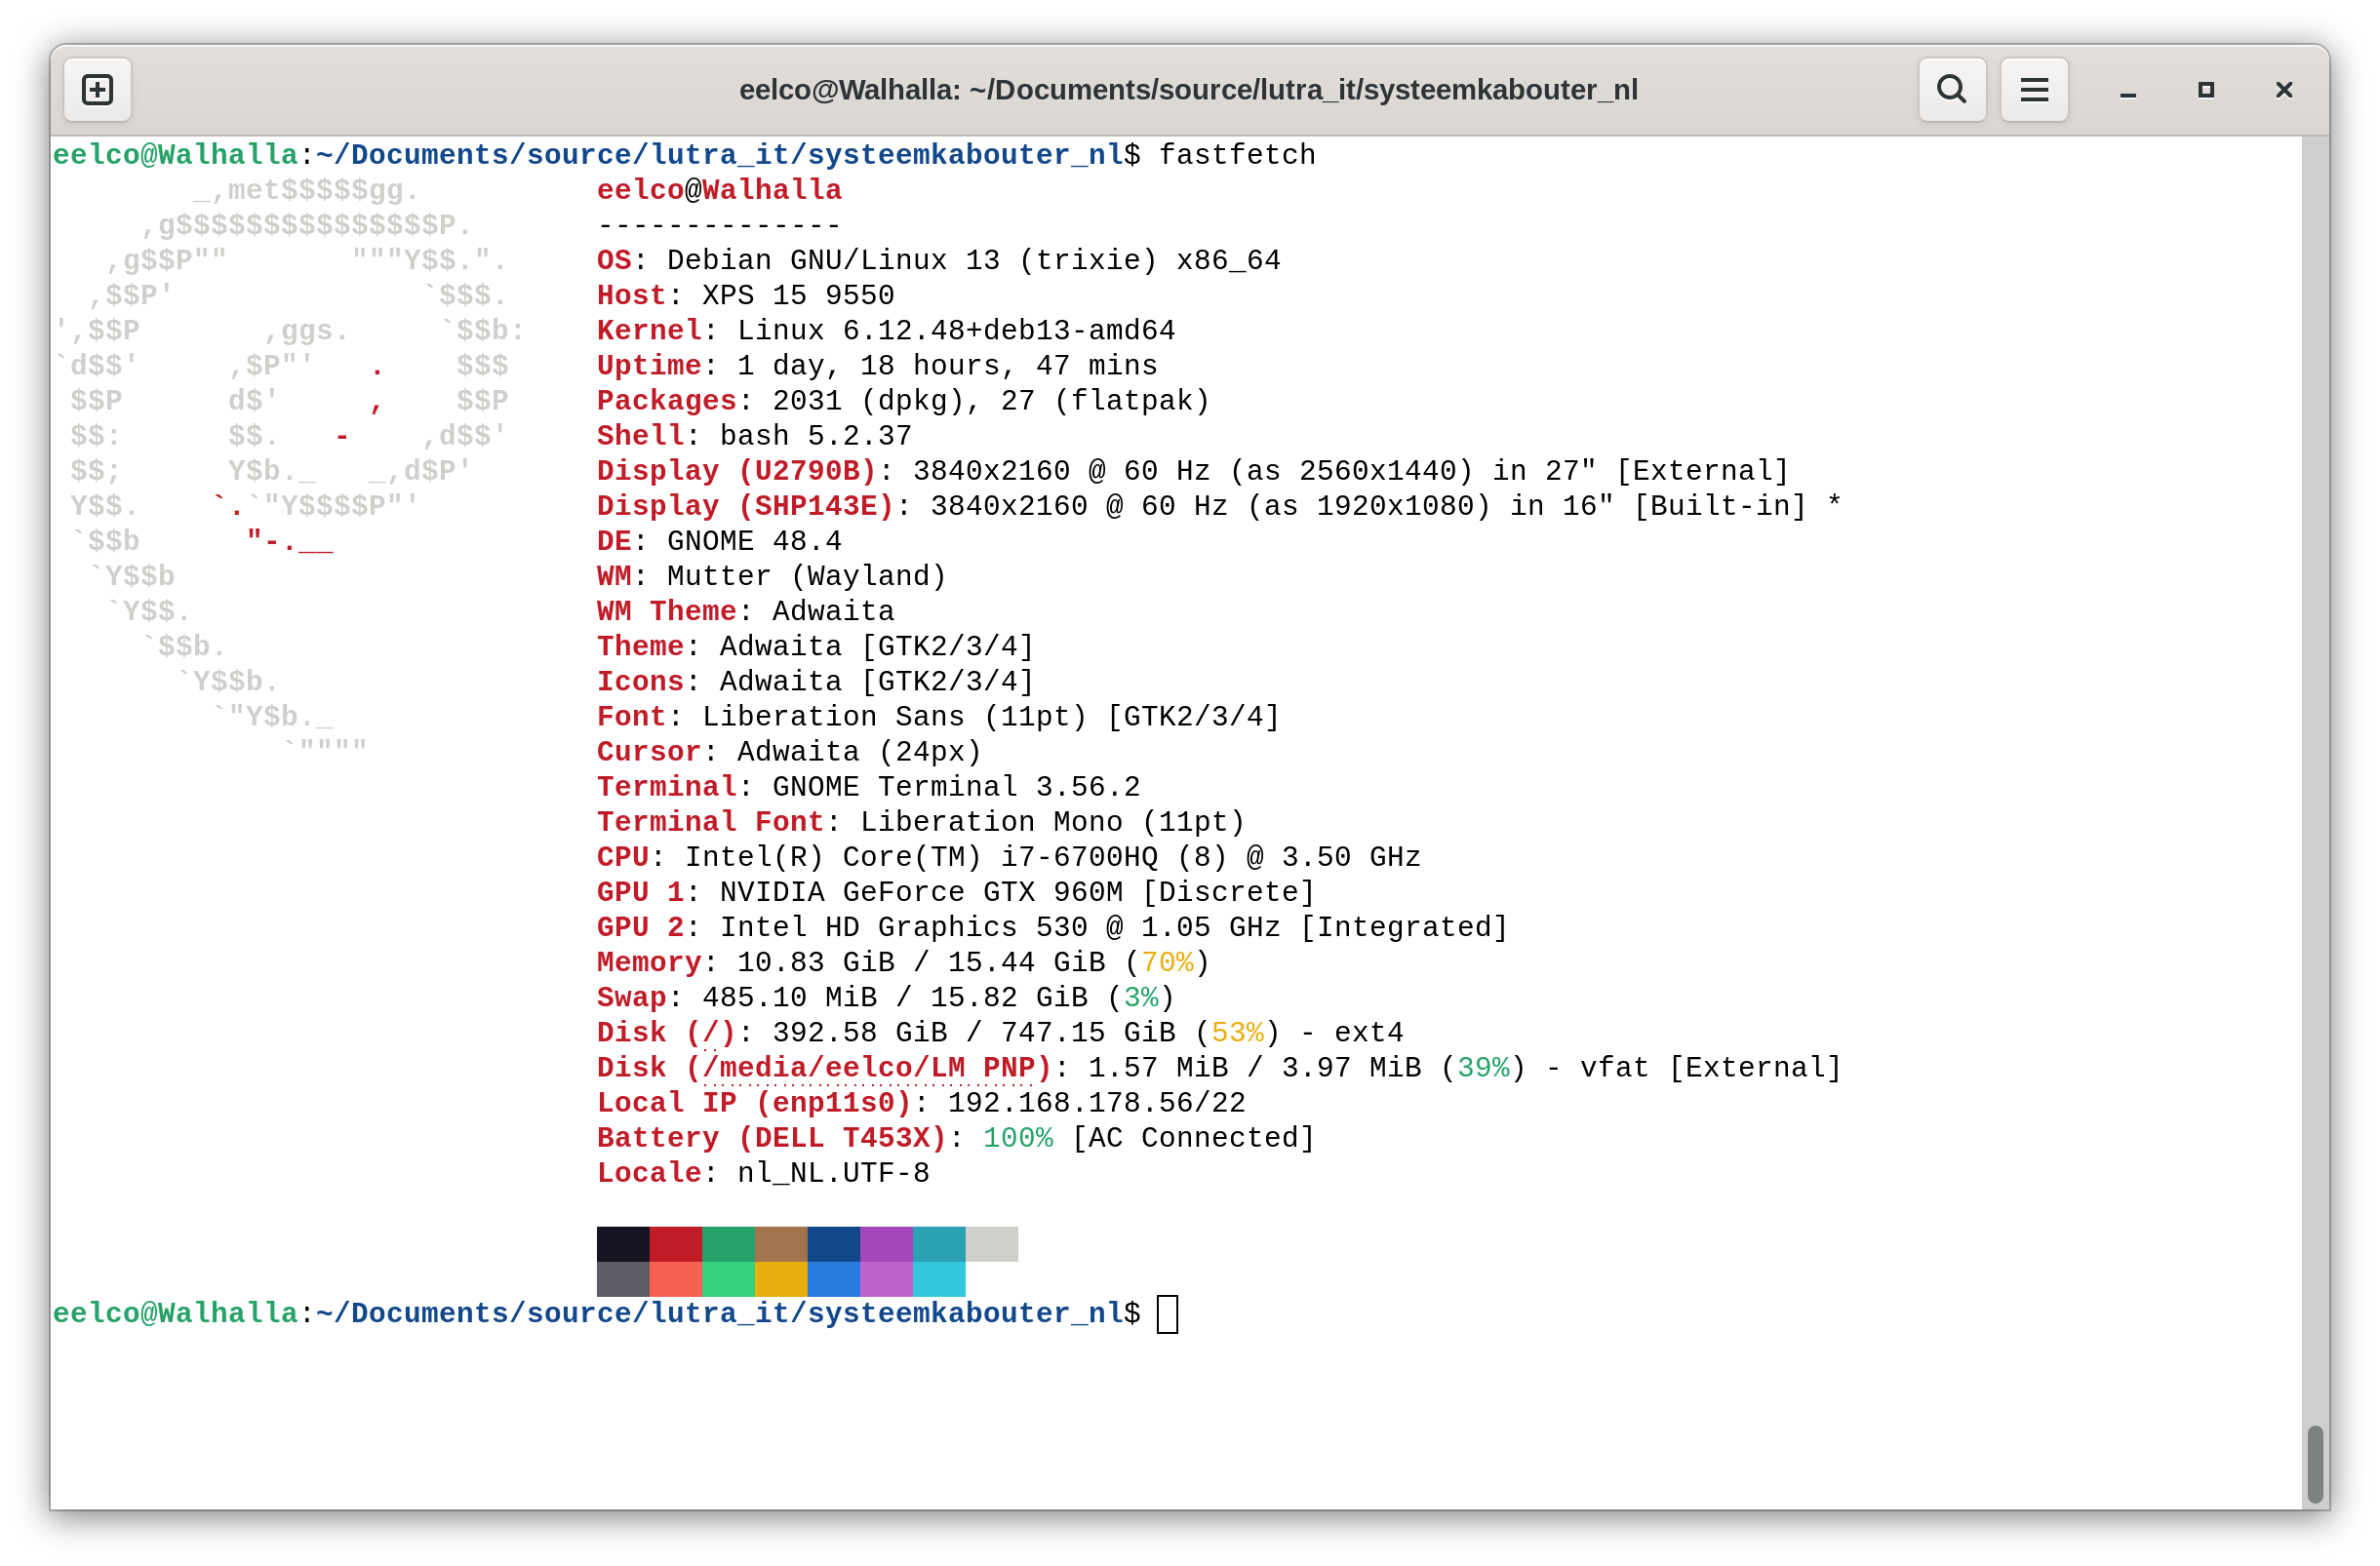Click the purple color block
Image resolution: width=2380 pixels, height=1566 pixels.
pos(886,1243)
